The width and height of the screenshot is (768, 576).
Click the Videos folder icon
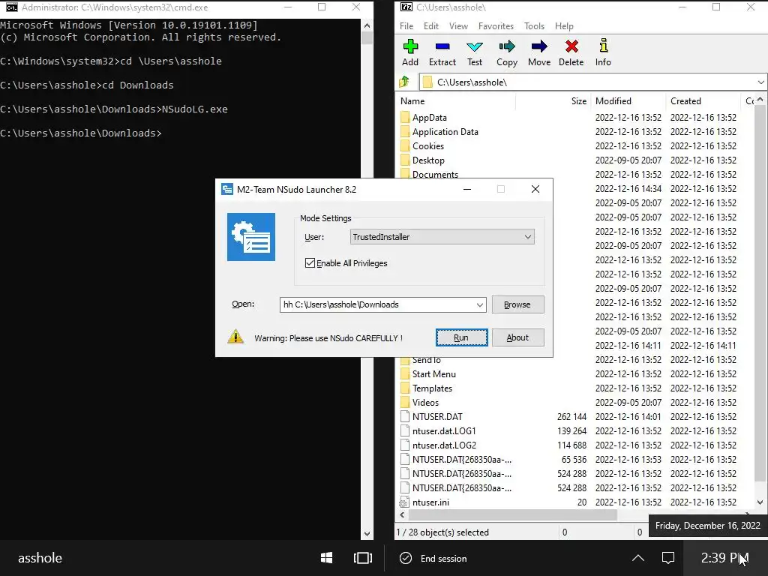point(404,403)
